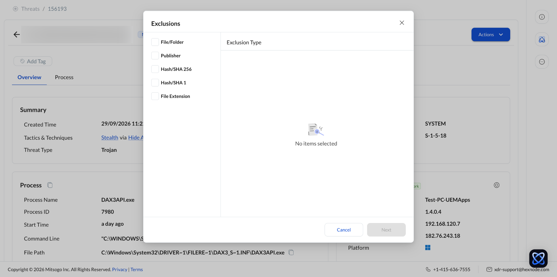This screenshot has width=557, height=277.
Task: Tick the File Extension checkbox
Action: [x=155, y=96]
